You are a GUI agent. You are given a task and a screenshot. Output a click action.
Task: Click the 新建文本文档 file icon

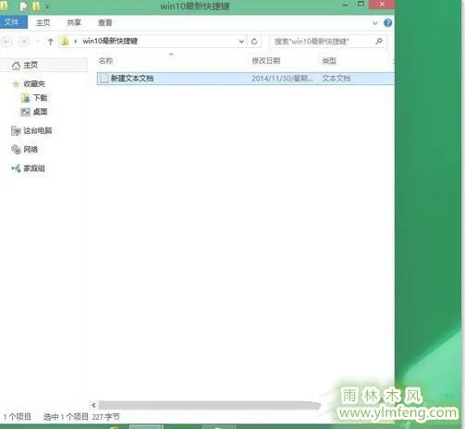104,79
